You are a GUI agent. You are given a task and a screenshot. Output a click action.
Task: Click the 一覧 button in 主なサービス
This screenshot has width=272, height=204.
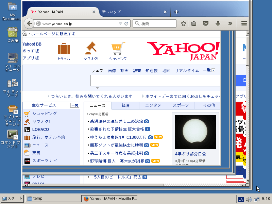(75, 105)
